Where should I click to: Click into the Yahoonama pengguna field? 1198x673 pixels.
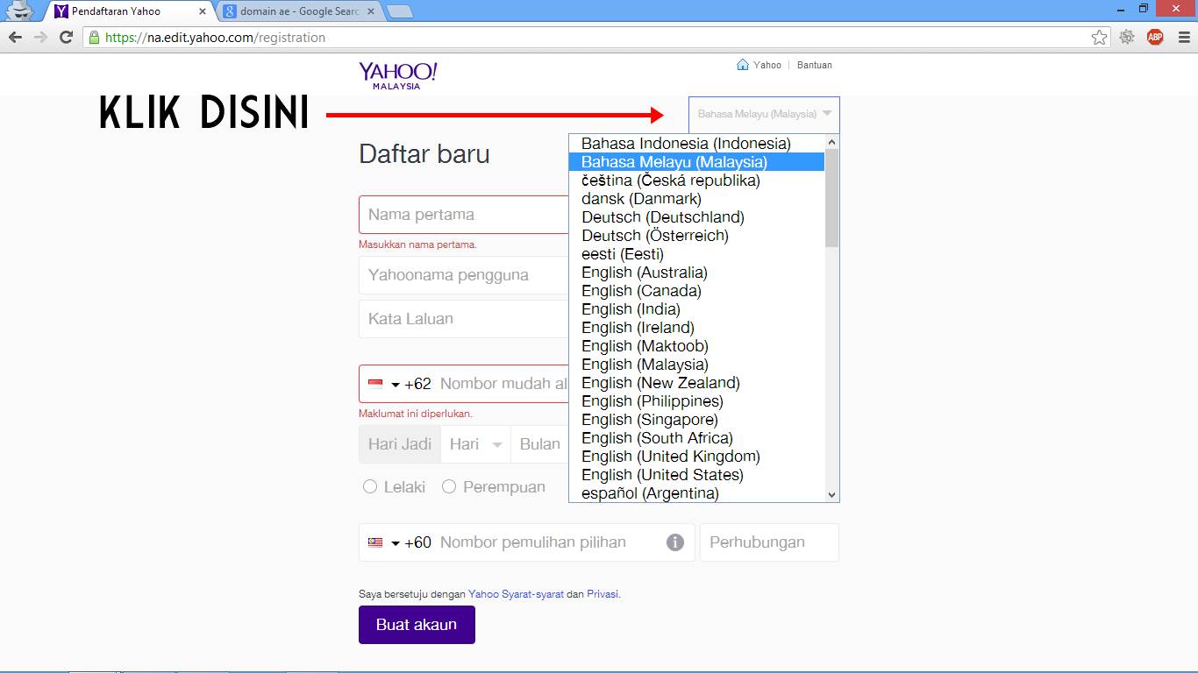(464, 275)
